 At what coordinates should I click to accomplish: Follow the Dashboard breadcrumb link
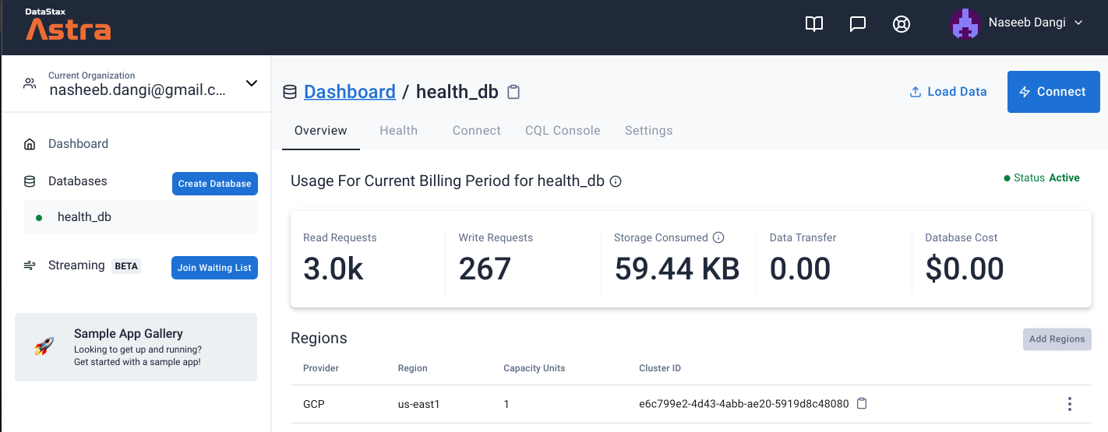tap(350, 92)
